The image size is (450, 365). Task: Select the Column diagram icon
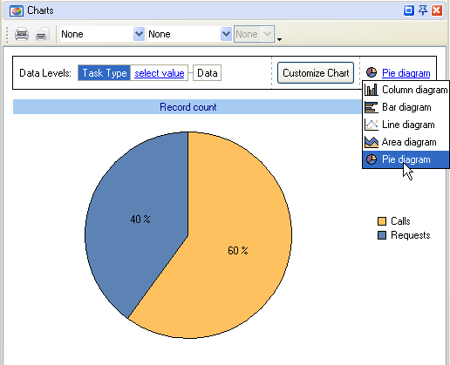372,90
